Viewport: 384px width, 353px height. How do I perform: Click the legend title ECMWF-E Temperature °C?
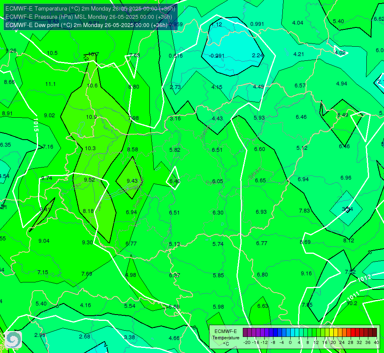click(x=226, y=338)
